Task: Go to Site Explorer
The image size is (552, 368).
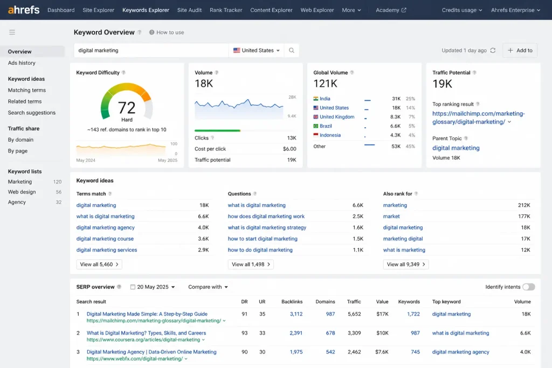Action: click(98, 10)
